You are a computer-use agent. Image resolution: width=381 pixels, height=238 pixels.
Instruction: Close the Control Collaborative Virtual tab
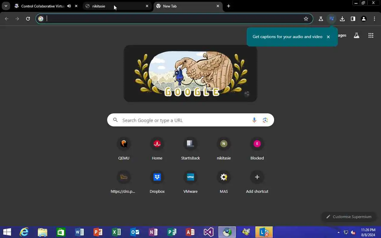[76, 6]
